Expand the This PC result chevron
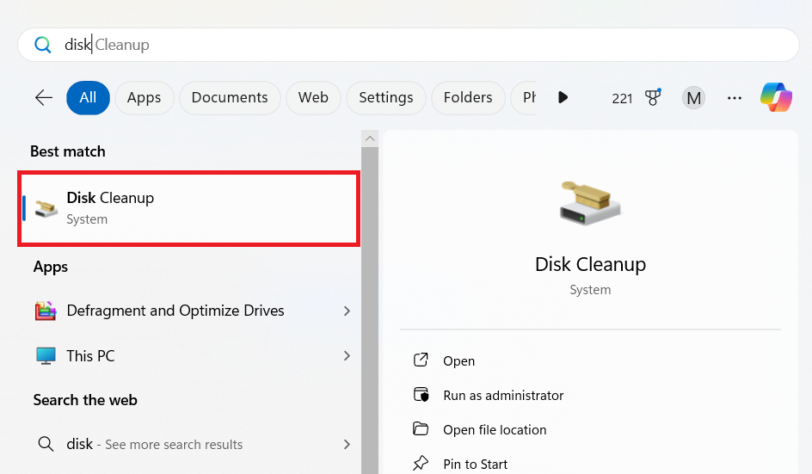Viewport: 812px width, 474px height. [347, 356]
